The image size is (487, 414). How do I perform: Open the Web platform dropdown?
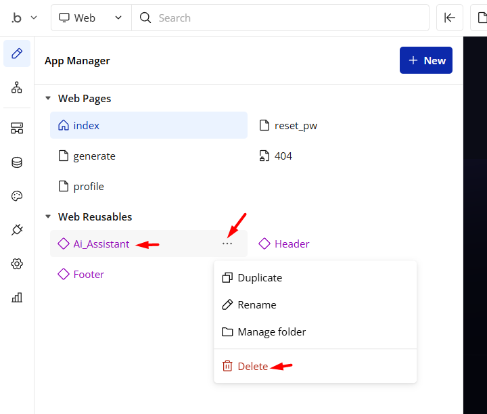coord(91,18)
